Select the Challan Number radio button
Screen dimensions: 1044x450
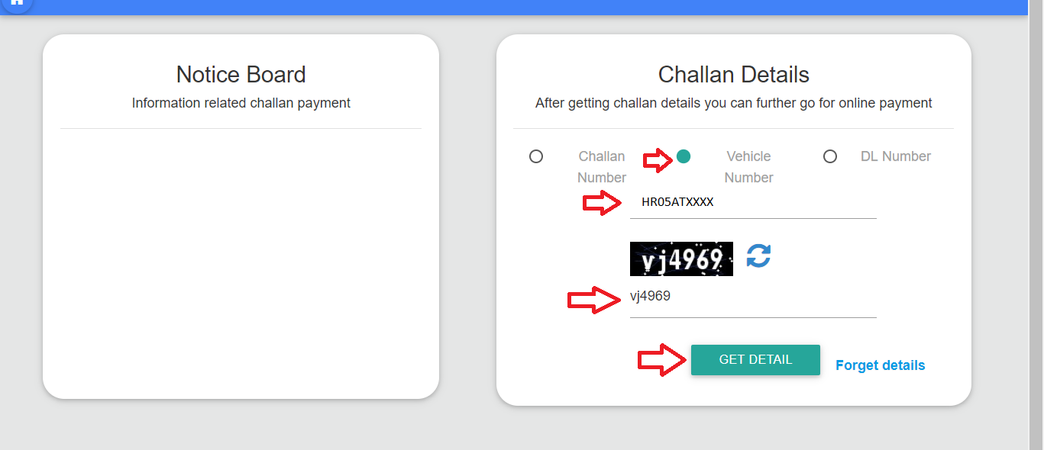click(536, 156)
